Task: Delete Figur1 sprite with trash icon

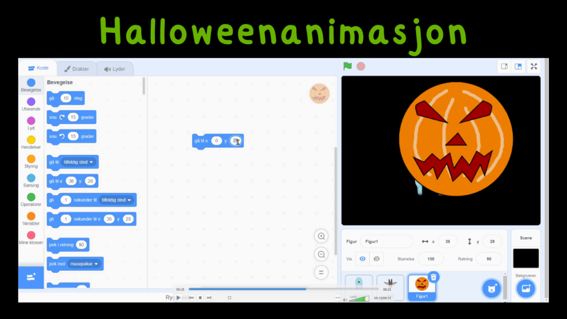Action: coord(434,277)
